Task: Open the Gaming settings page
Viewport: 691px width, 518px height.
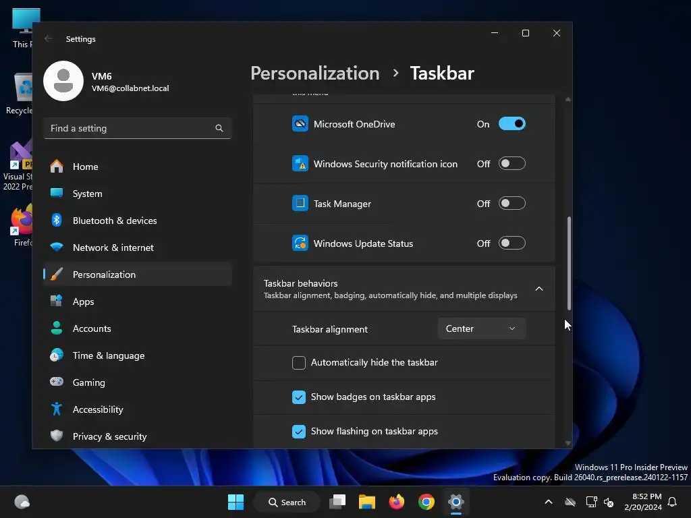Action: tap(138, 382)
